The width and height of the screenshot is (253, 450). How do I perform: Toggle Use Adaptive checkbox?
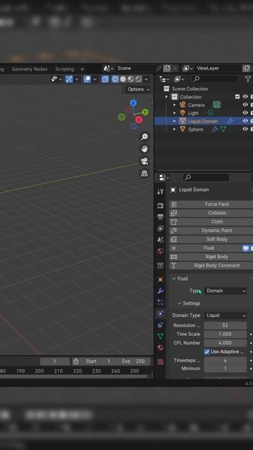coord(207,352)
